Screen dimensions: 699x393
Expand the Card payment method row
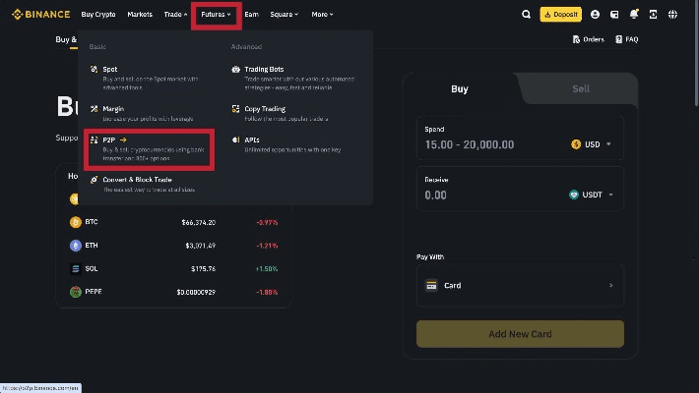tap(519, 286)
